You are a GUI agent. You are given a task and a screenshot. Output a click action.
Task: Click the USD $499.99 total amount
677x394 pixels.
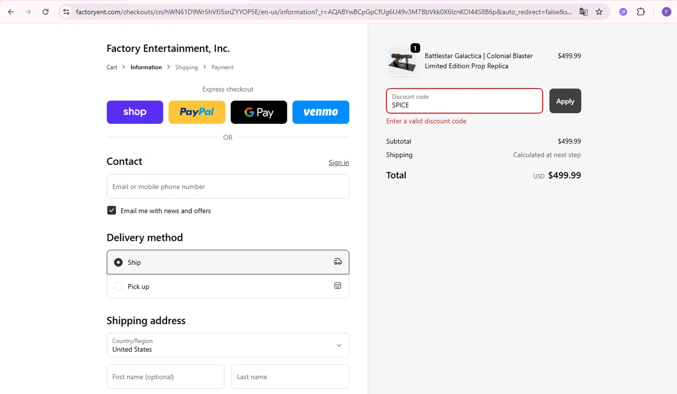[557, 175]
